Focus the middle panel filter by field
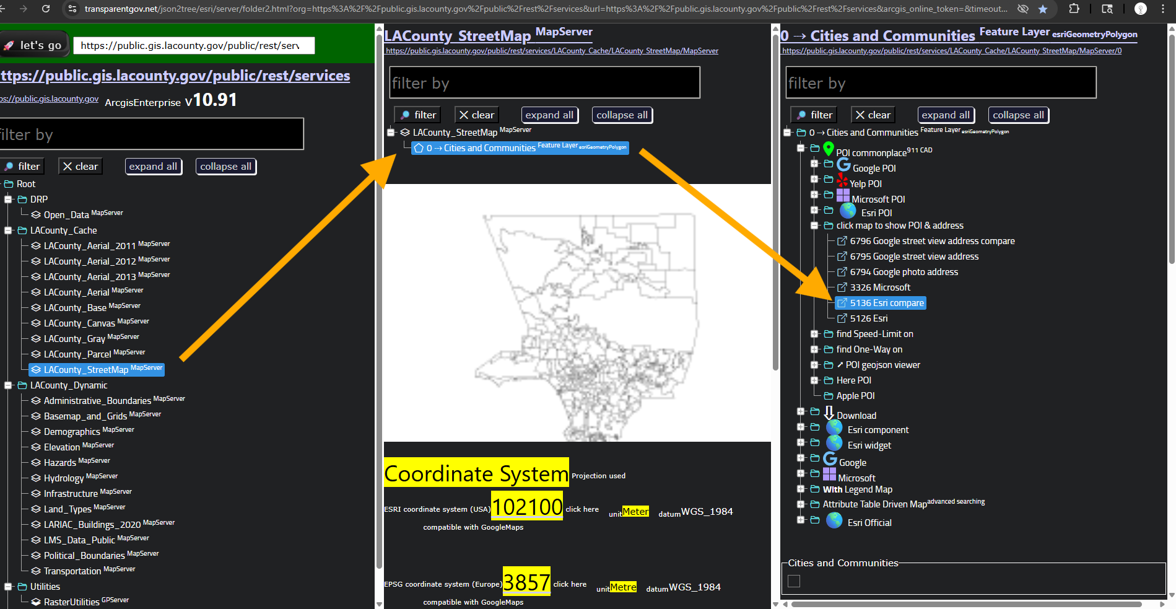1176x609 pixels. click(545, 82)
